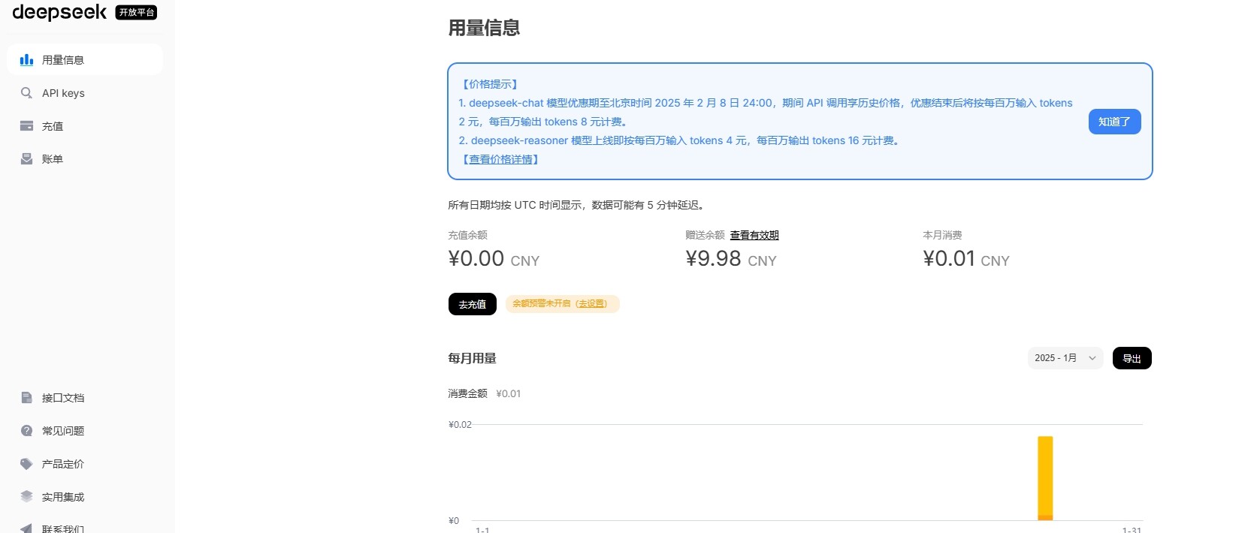
Task: Click the magnifier icon beside API keys
Action: [x=27, y=93]
